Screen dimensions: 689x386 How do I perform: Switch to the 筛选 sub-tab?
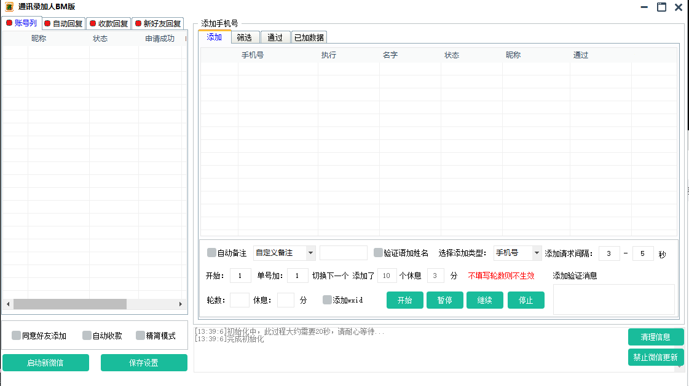(x=244, y=37)
